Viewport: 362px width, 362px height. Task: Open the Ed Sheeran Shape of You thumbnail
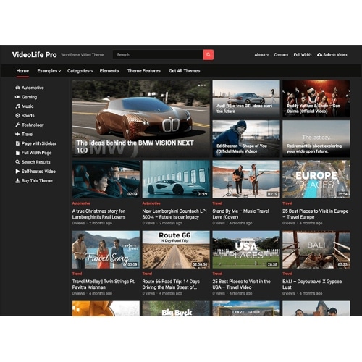coord(246,139)
